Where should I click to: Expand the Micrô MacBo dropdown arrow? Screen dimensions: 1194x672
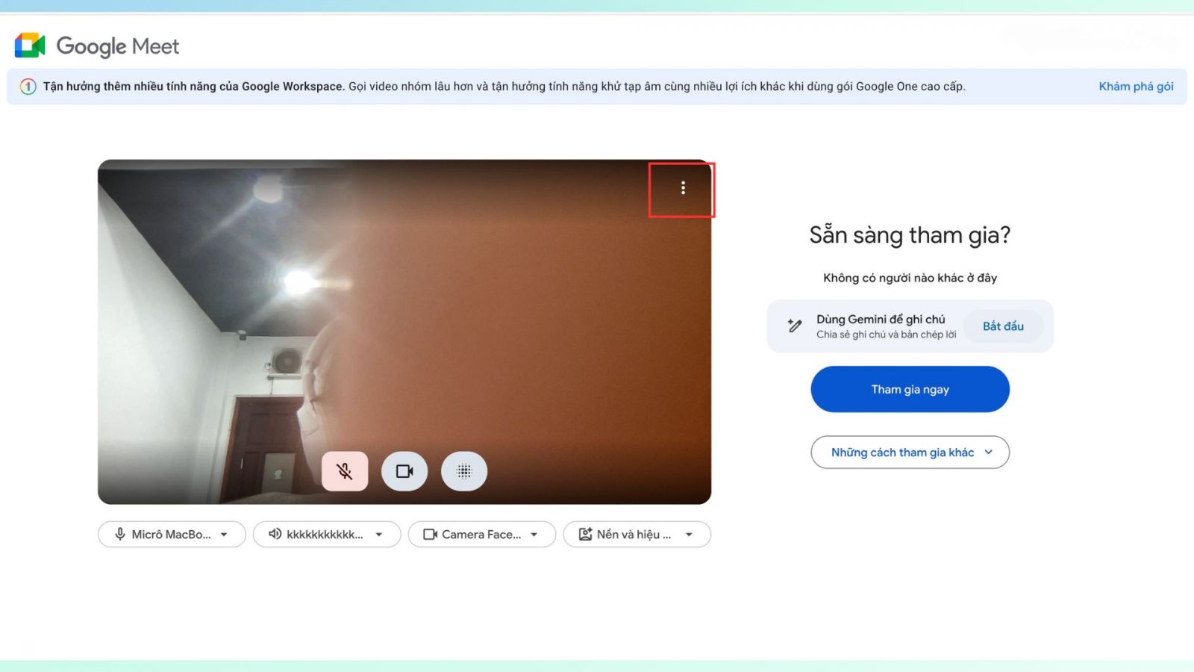click(x=224, y=535)
